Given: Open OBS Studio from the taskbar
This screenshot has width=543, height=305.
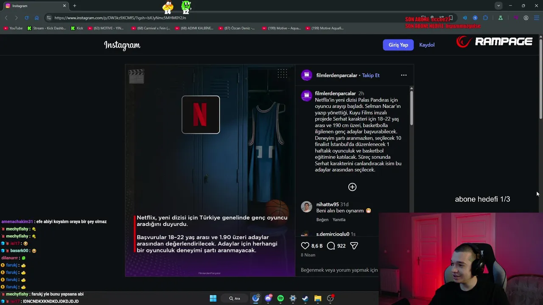Looking at the screenshot, I should point(330,298).
